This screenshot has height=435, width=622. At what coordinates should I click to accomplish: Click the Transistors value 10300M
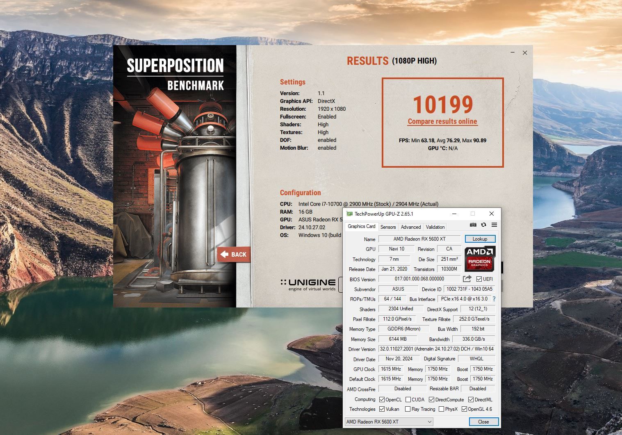pyautogui.click(x=449, y=269)
